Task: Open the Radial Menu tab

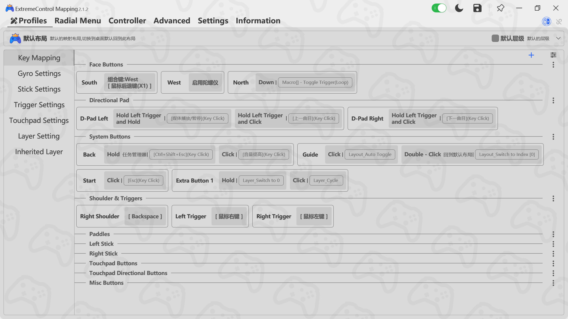Action: (x=78, y=21)
